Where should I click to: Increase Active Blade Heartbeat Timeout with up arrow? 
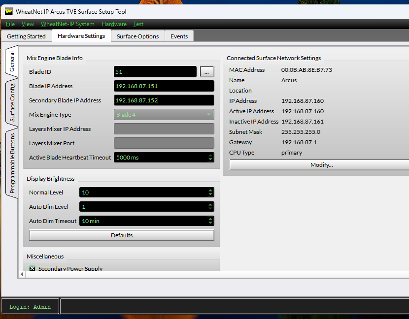[210, 156]
